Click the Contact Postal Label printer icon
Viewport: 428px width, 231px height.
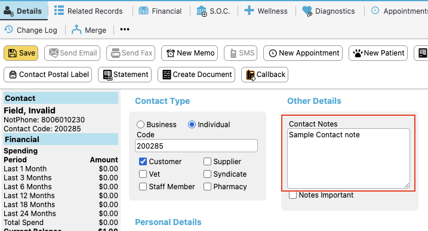tap(13, 75)
